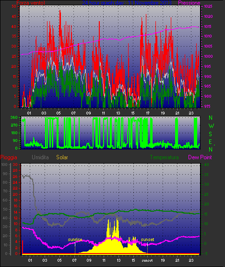
Task: Click the gray 'Umidita' legend label
Action: (x=40, y=157)
